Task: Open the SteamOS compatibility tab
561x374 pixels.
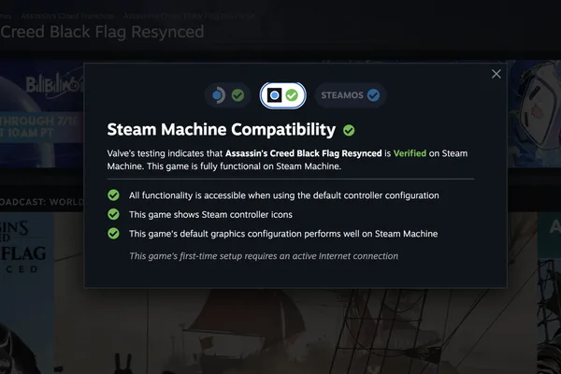Action: point(351,95)
